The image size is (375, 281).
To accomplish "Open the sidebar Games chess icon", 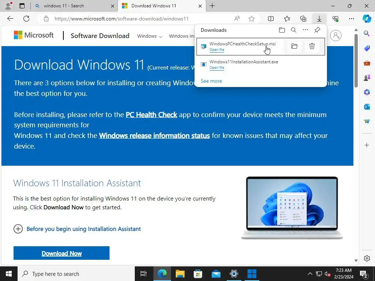I will pyautogui.click(x=367, y=78).
